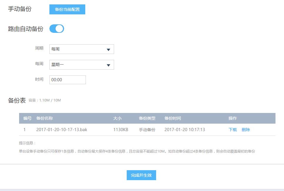Screen dimensions: 284x191
Task: Click the 时间 input field showing 00:00
Action: click(x=67, y=80)
